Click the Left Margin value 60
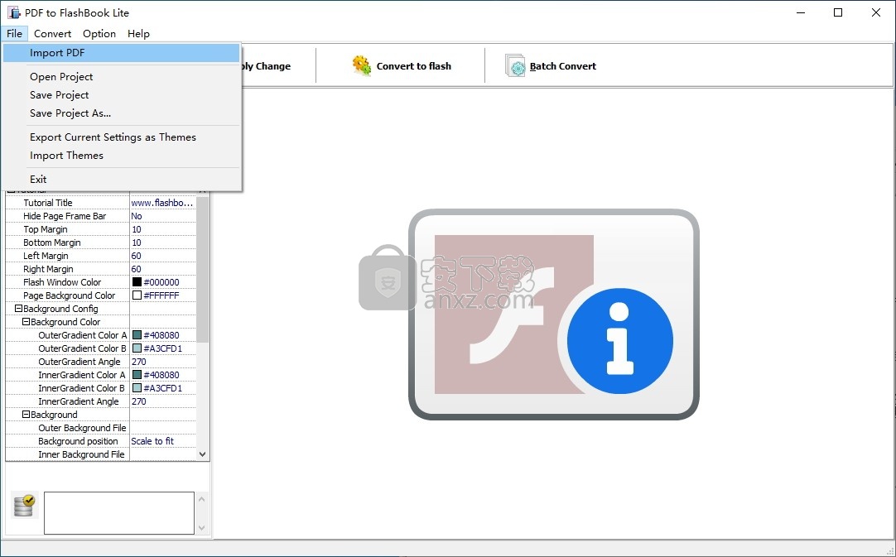 (x=136, y=256)
